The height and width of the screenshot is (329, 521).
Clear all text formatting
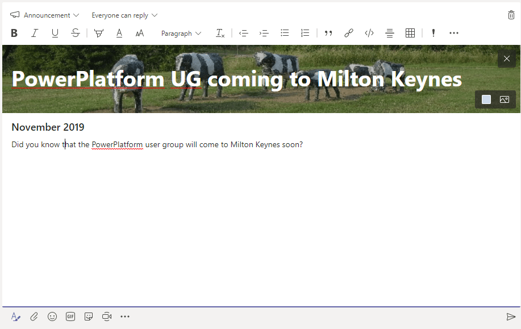(220, 33)
